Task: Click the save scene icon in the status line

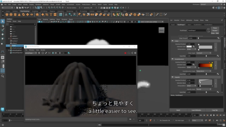Action: 23,8
